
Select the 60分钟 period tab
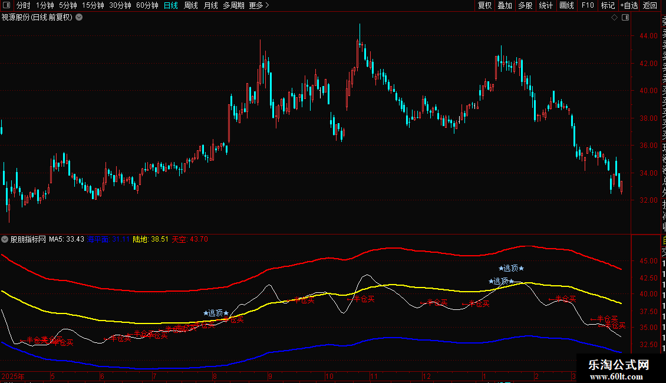[147, 5]
